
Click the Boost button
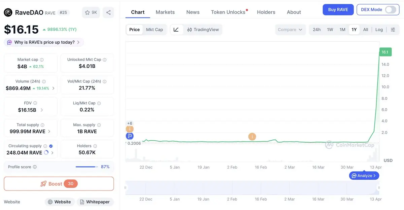click(x=59, y=184)
